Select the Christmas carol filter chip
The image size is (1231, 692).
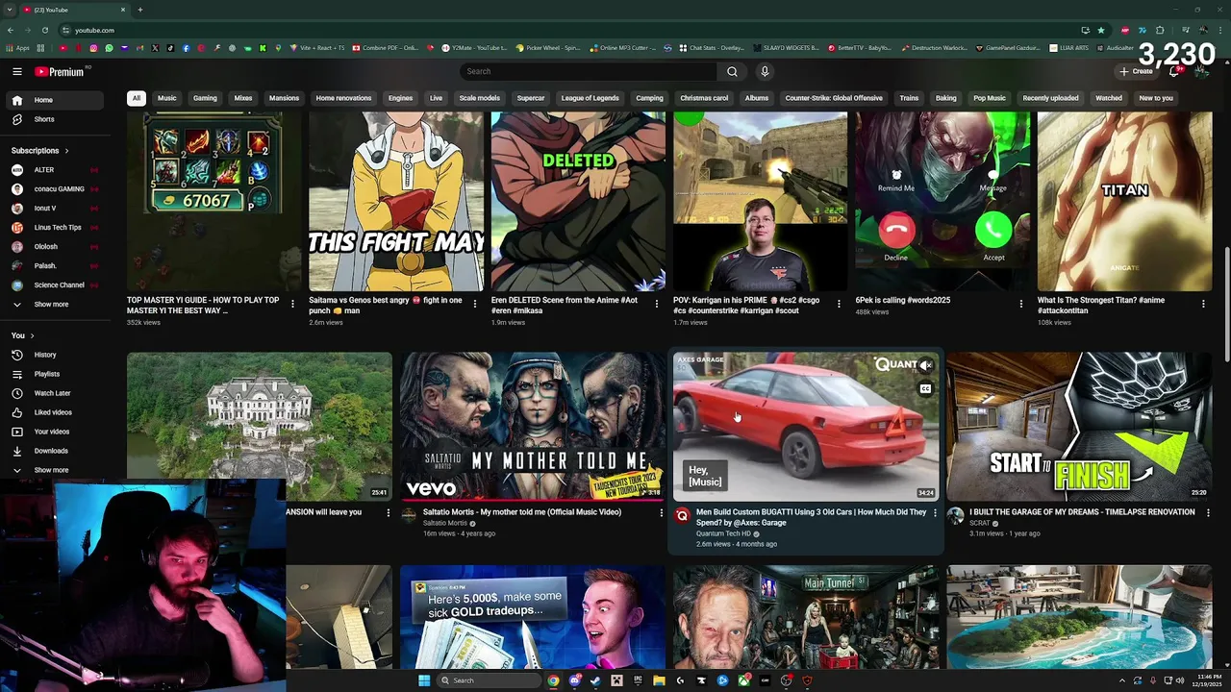pyautogui.click(x=704, y=98)
